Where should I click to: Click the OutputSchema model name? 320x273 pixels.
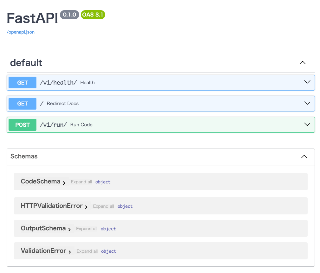point(43,228)
